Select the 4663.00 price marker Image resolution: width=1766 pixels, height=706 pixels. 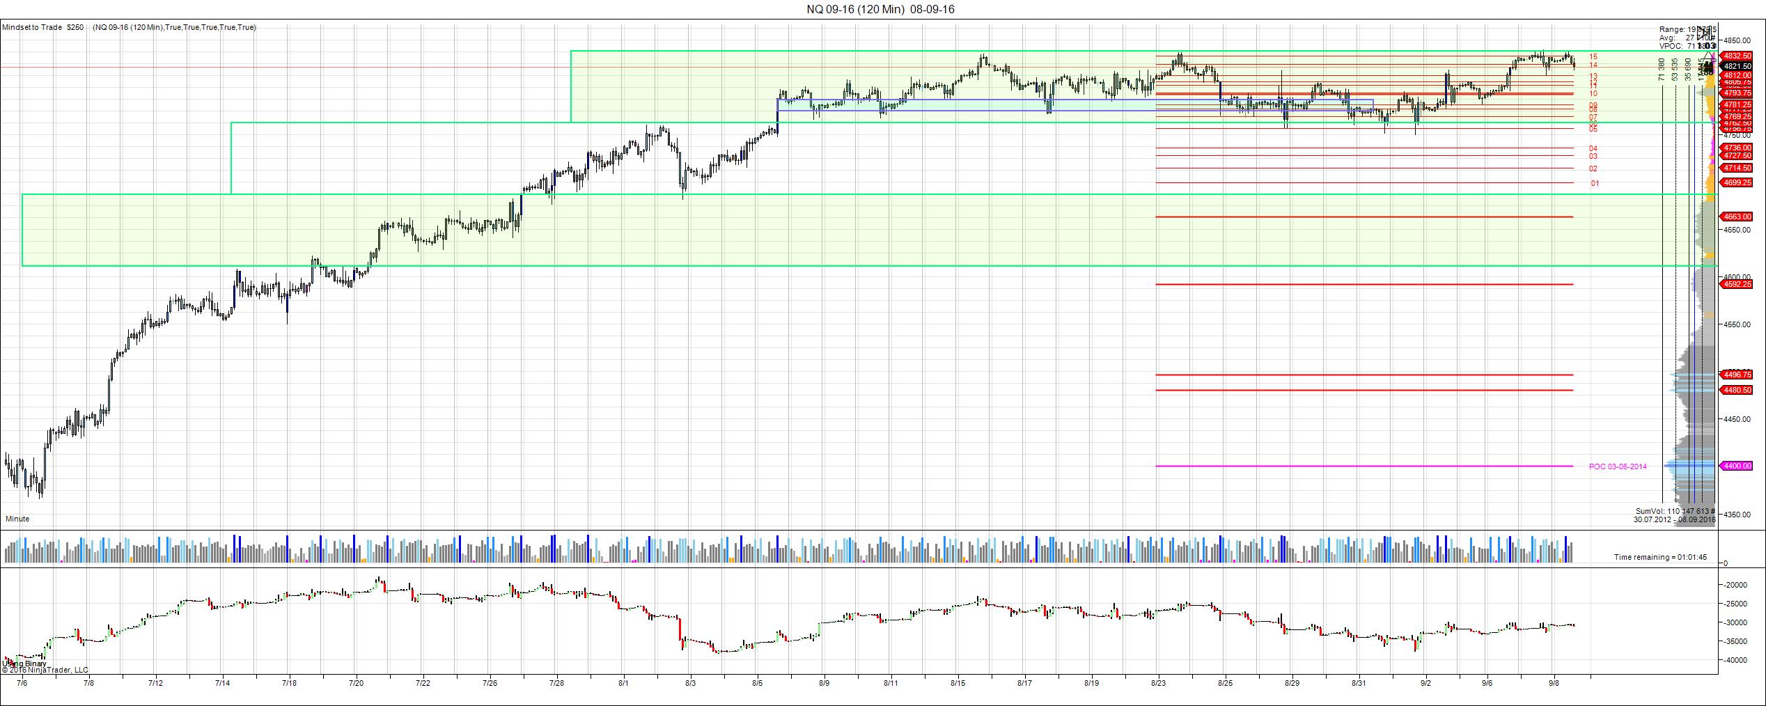click(1736, 217)
